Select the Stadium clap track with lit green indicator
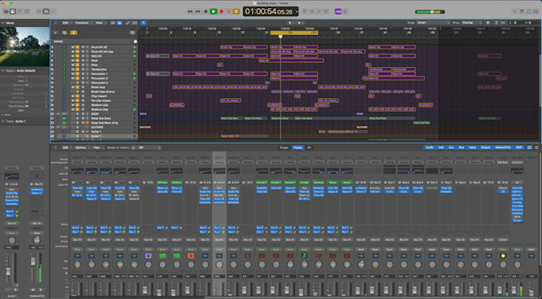 coord(100,109)
